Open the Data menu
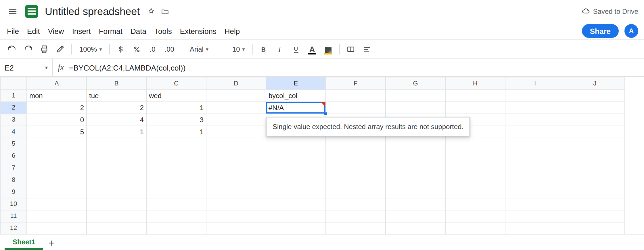The width and height of the screenshot is (644, 250). 138,31
